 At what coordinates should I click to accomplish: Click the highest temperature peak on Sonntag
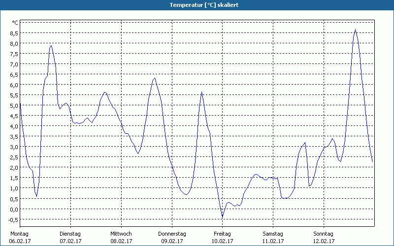tap(355, 30)
